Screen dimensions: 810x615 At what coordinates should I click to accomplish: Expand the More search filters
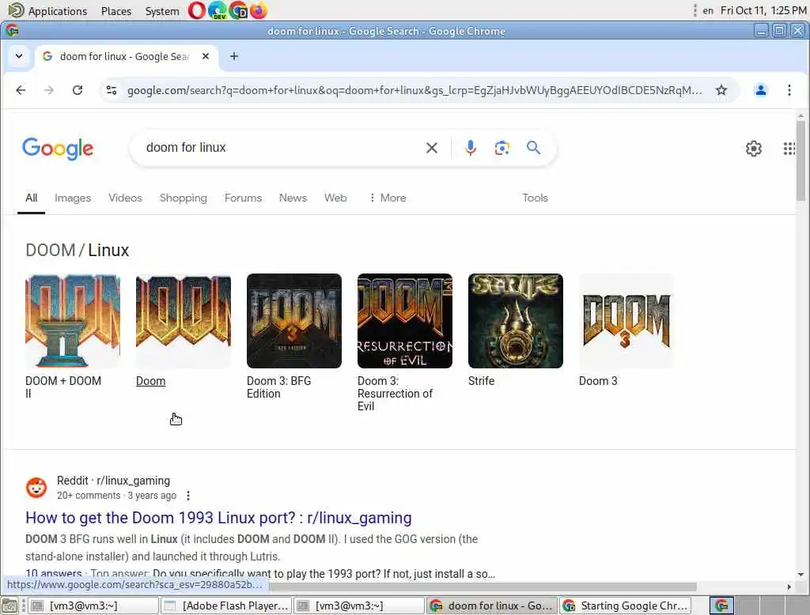388,198
